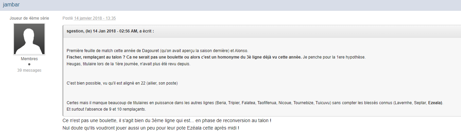Click the bold name "Ezeala)" in the quote
The image size is (461, 137).
436,102
